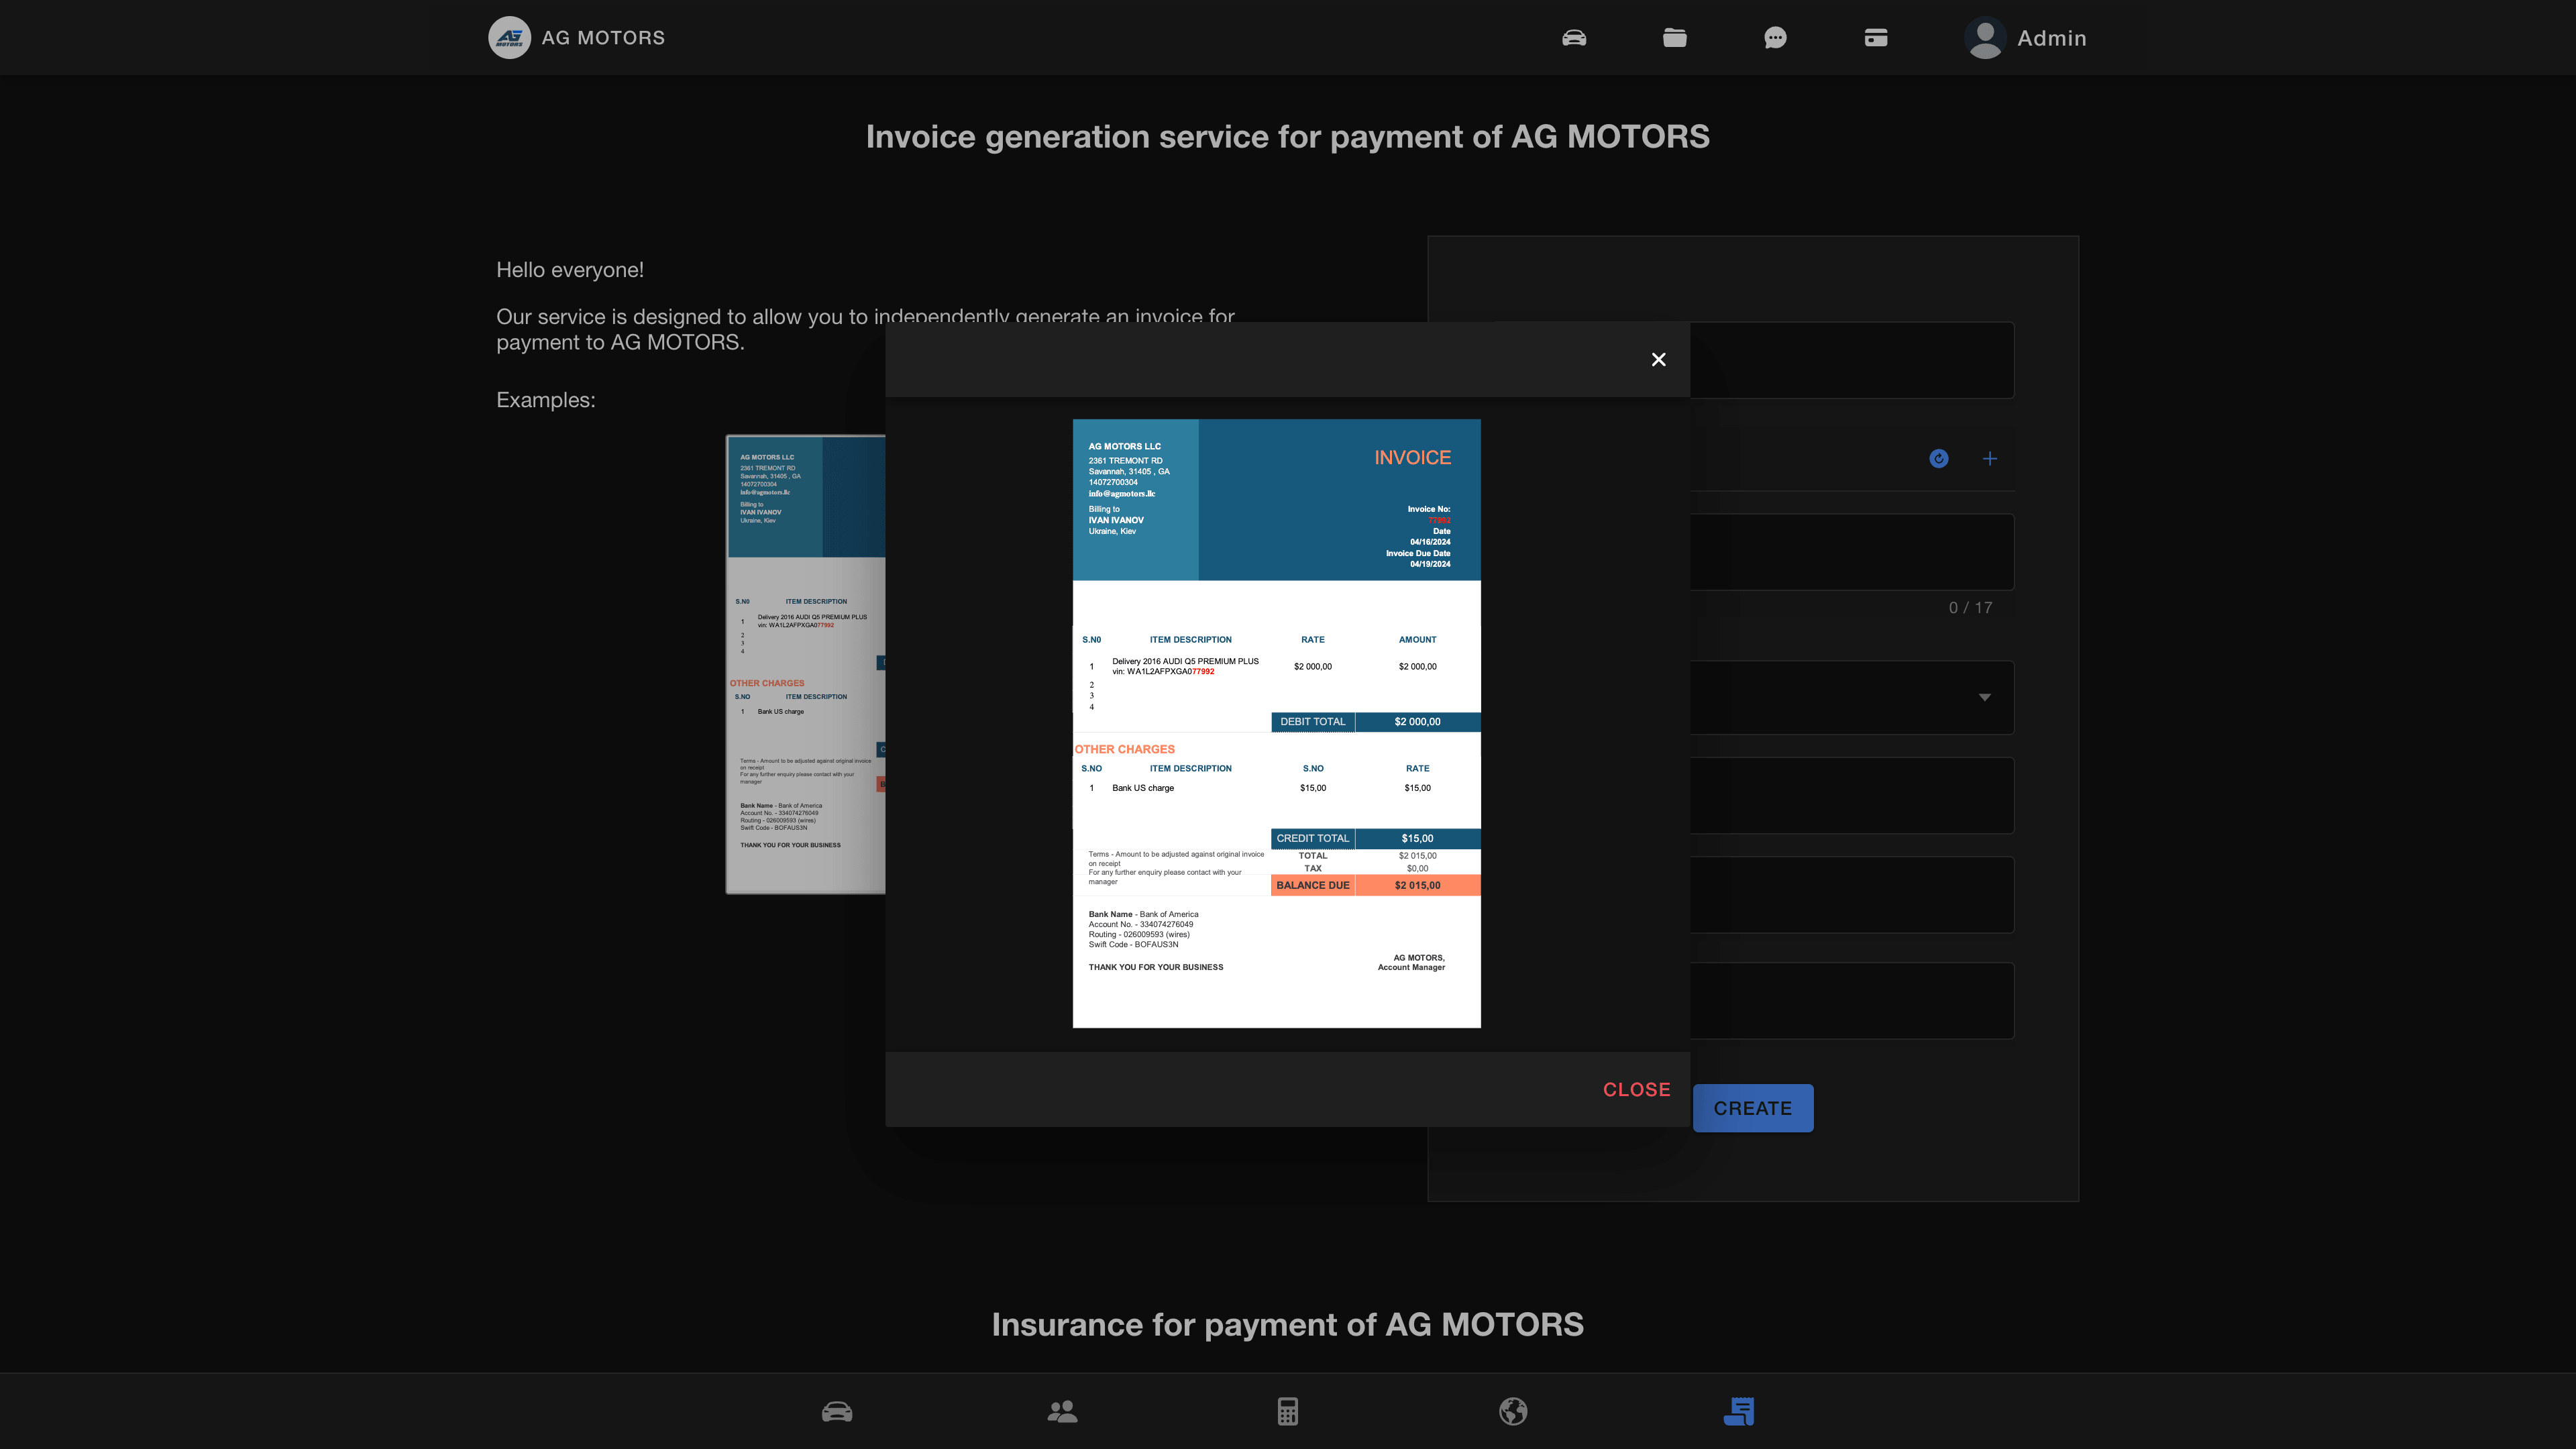
Task: Click the '0 / 17' character counter
Action: (1970, 607)
